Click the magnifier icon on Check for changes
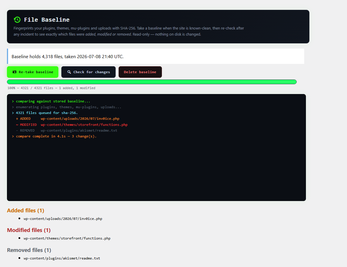The image size is (347, 267). (69, 72)
